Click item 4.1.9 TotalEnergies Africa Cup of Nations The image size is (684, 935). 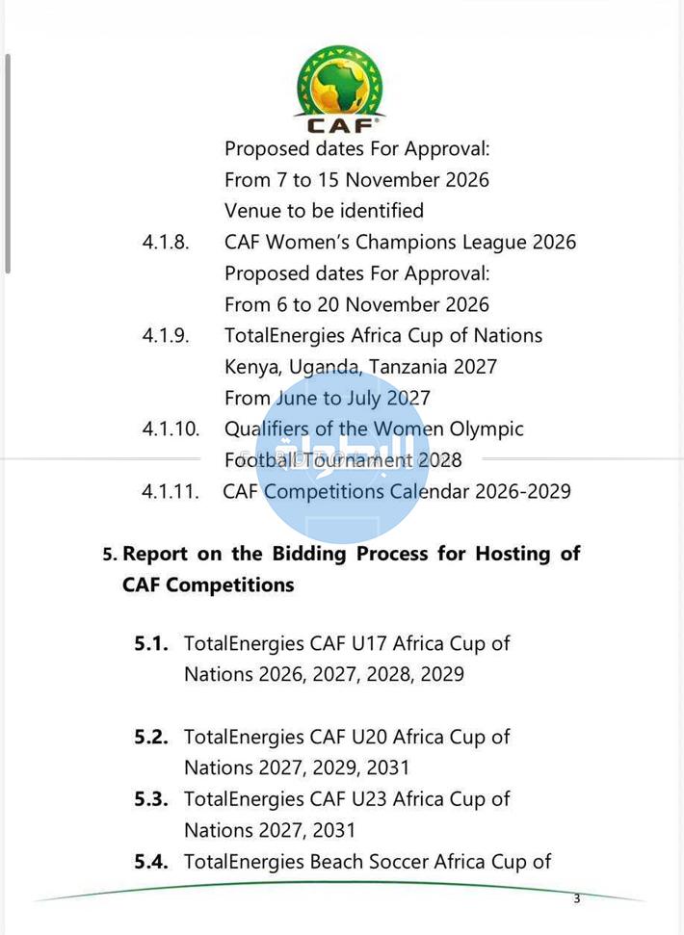383,335
